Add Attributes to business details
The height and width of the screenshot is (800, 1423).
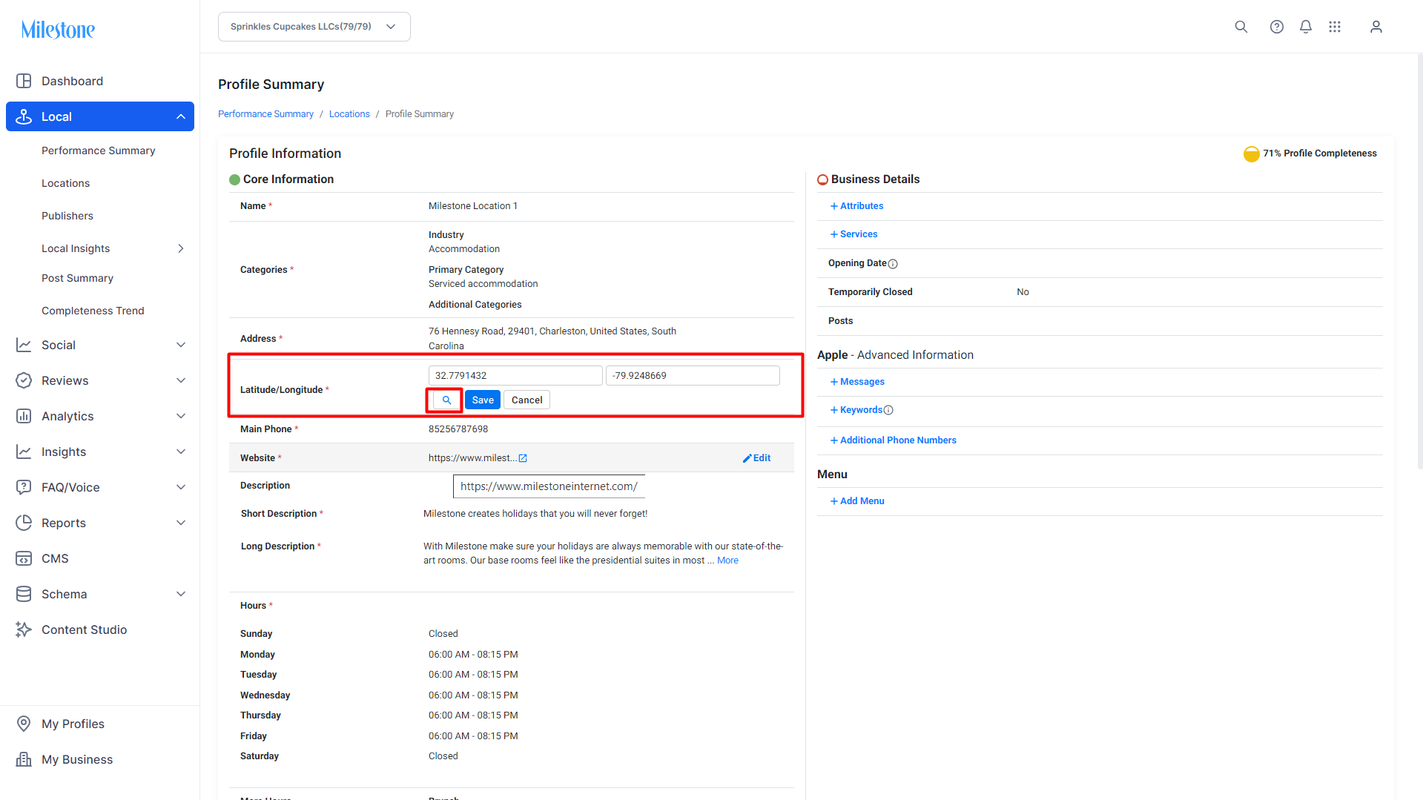pos(856,206)
